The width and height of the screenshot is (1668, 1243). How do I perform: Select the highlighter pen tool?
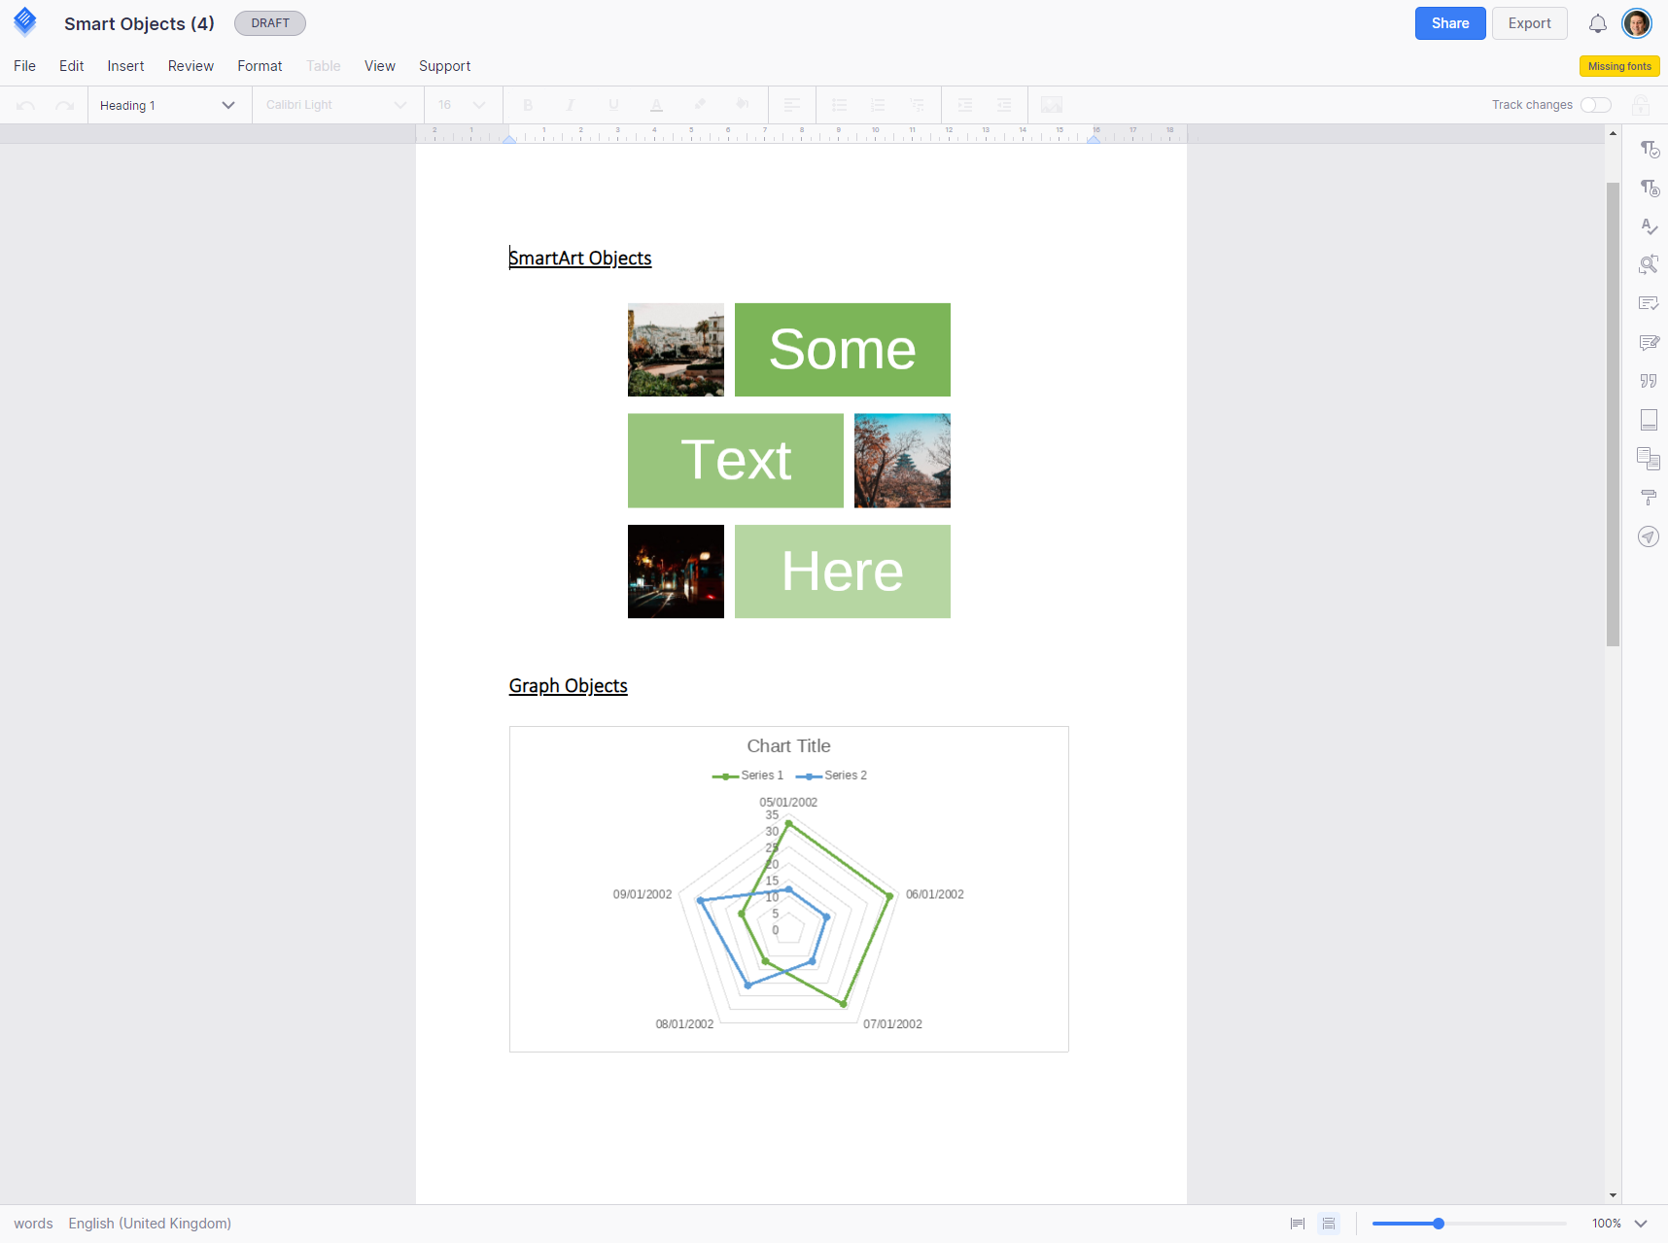tap(699, 105)
